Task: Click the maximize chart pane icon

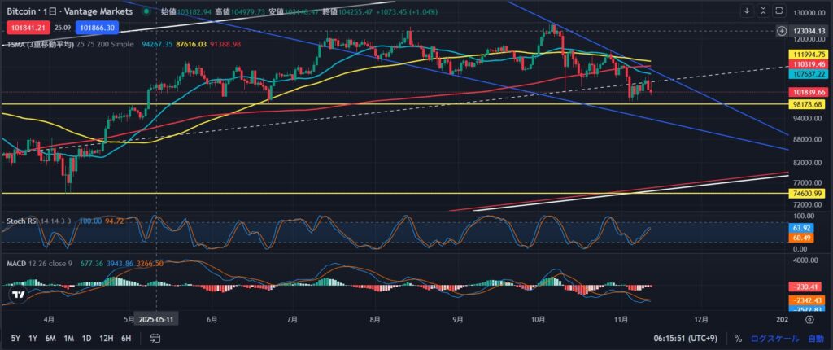Action: pos(779,11)
